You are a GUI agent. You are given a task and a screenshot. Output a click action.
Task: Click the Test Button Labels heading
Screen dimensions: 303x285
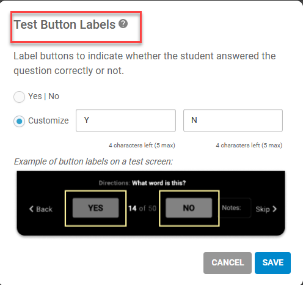click(x=65, y=24)
